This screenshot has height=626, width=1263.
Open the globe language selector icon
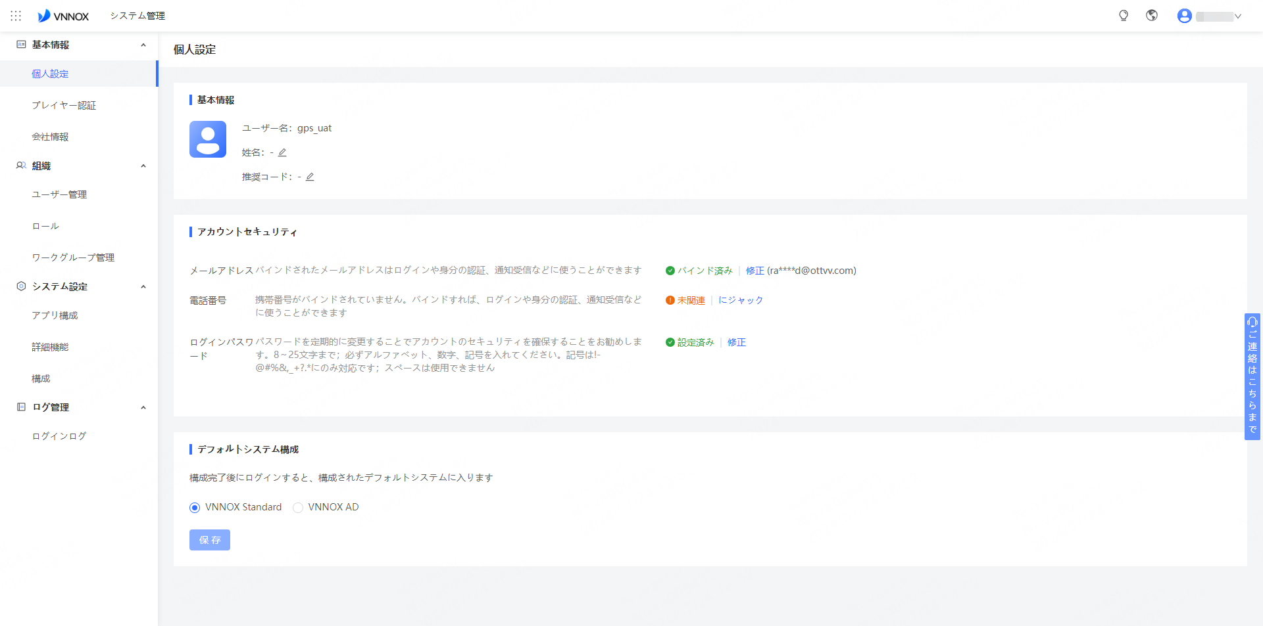1152,16
